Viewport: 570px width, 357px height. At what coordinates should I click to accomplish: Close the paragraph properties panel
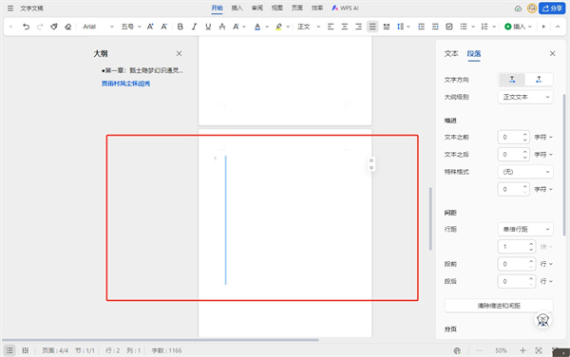click(x=552, y=54)
